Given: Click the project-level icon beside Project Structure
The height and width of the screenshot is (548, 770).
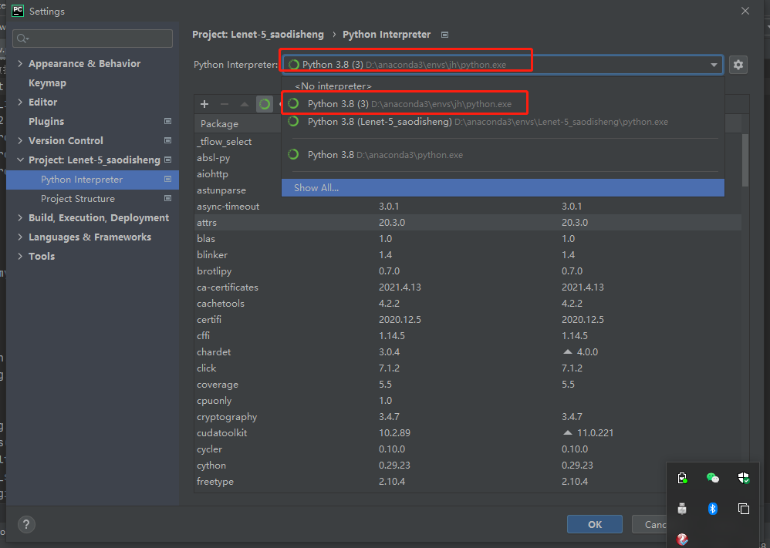Looking at the screenshot, I should coord(167,199).
